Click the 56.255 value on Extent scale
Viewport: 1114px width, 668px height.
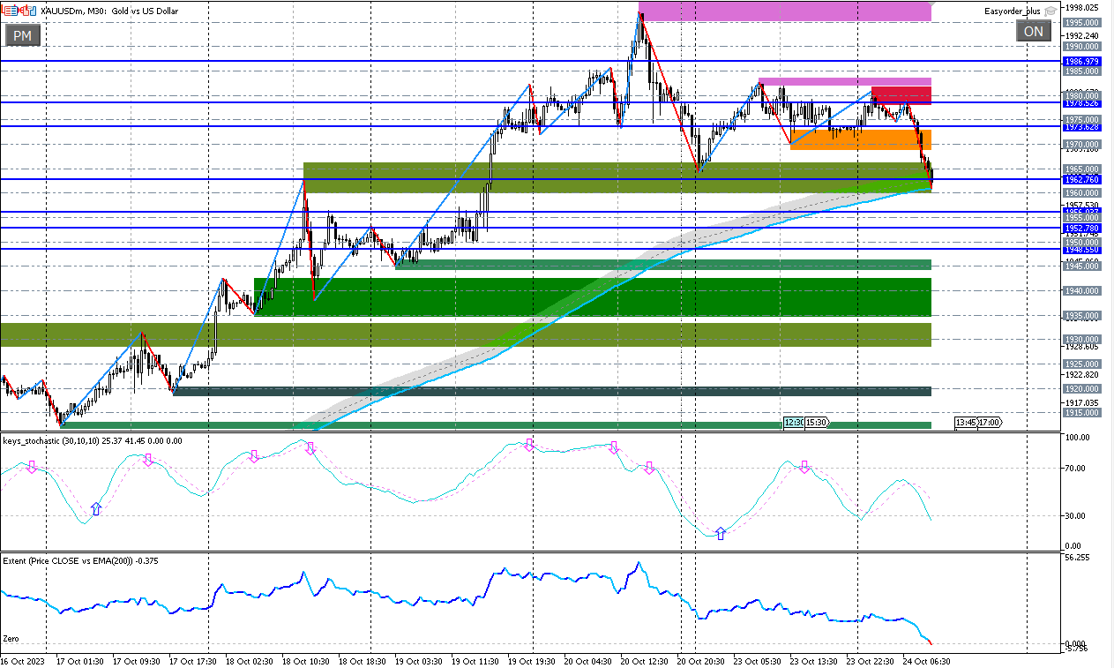point(1078,558)
